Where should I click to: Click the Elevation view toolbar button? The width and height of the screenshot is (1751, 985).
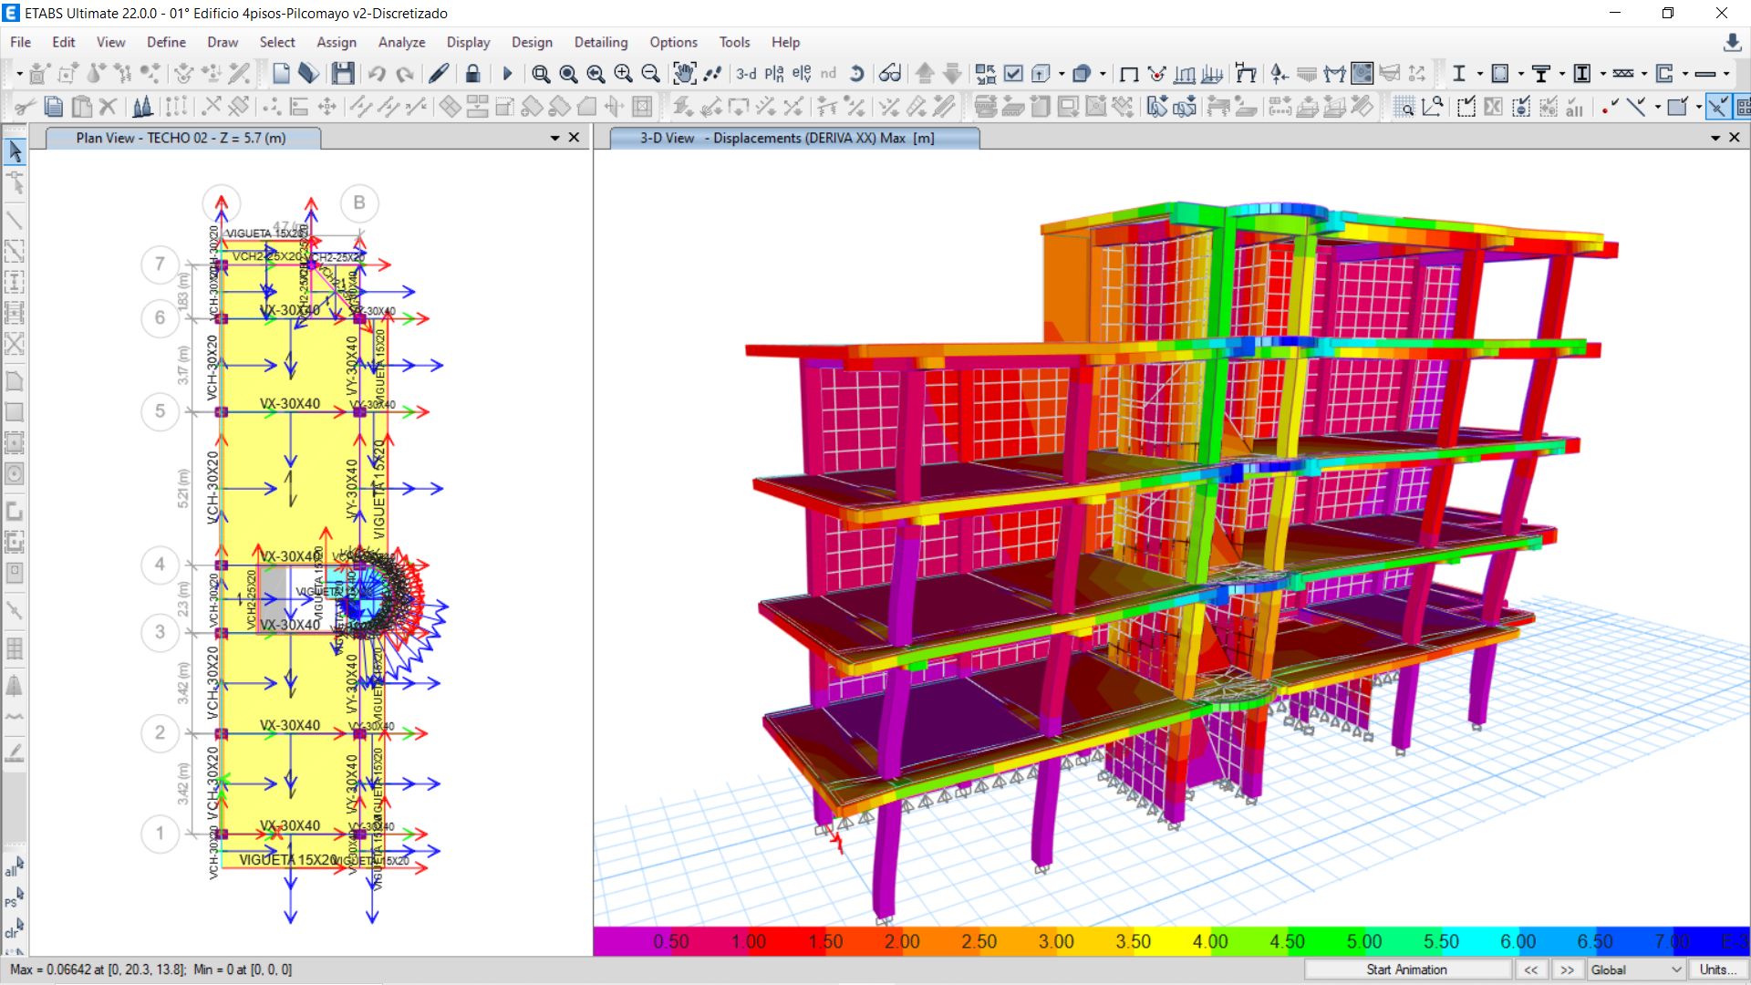click(x=802, y=74)
